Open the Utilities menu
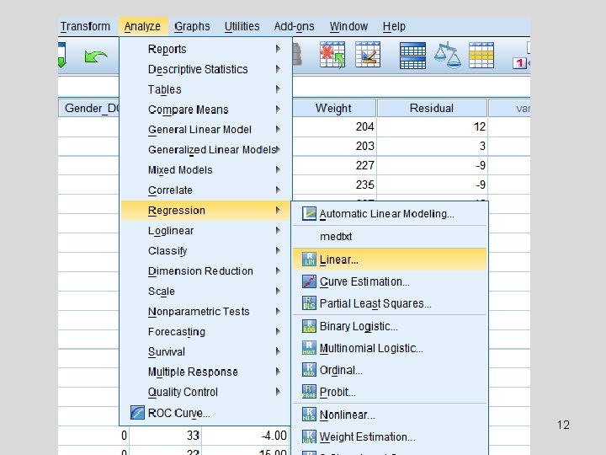The width and height of the screenshot is (606, 455). click(242, 26)
